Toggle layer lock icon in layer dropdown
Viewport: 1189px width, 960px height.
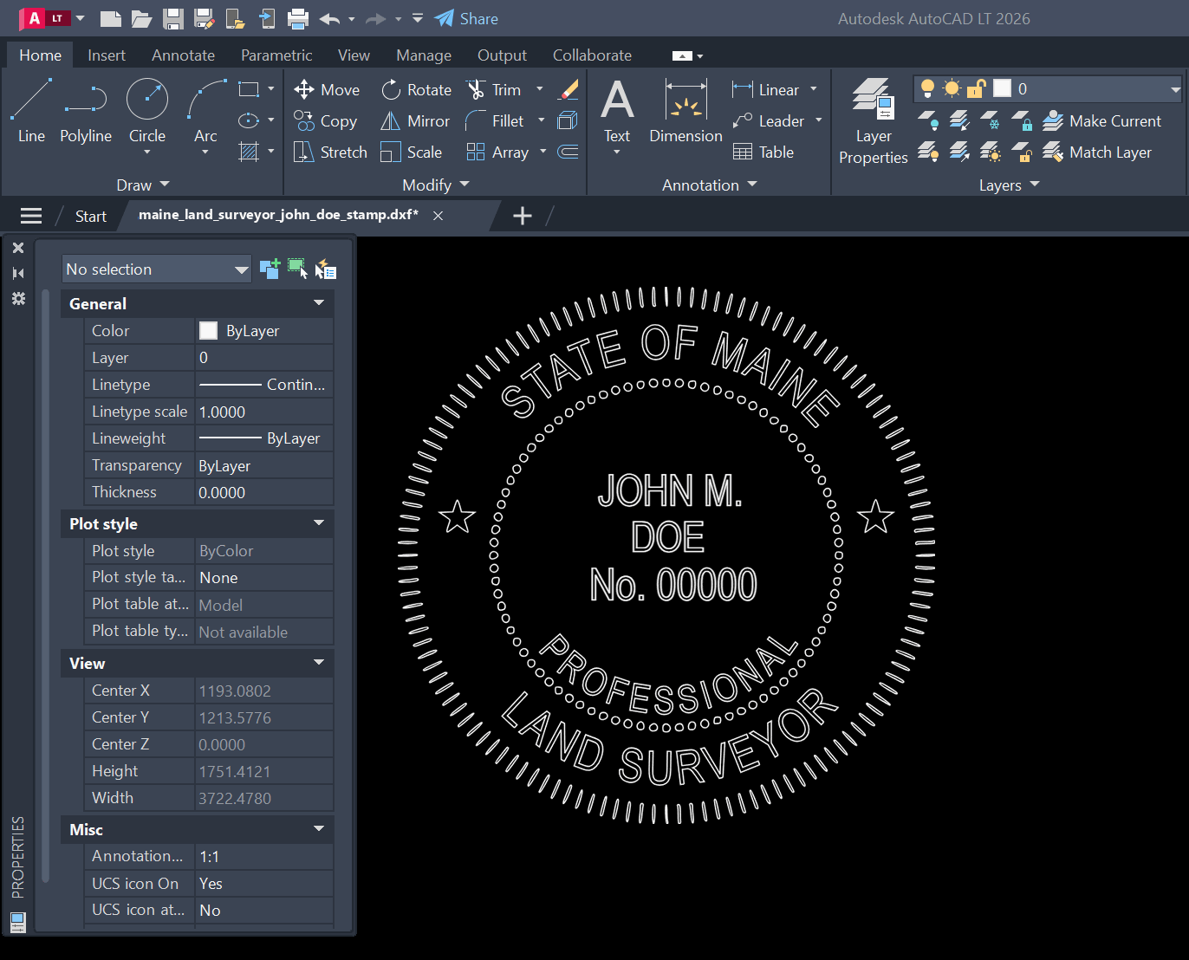[977, 88]
